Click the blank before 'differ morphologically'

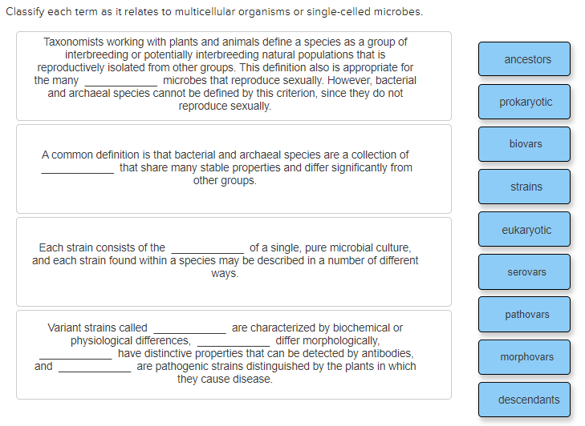coord(234,341)
